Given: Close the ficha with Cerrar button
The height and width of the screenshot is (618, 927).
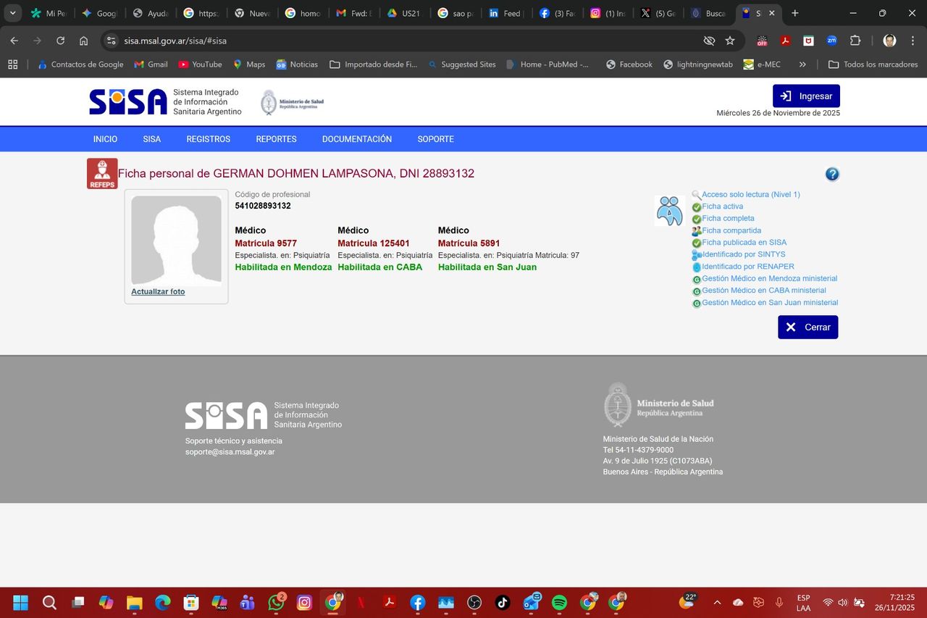Looking at the screenshot, I should click(x=808, y=327).
